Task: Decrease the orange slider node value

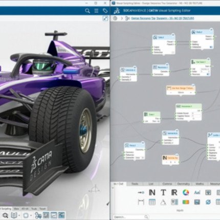Action: coord(171,93)
